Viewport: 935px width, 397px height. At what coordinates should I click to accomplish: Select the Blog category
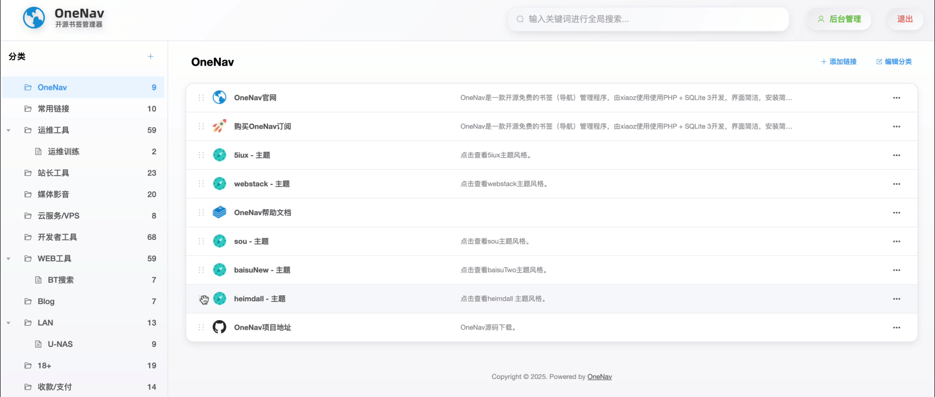point(83,301)
